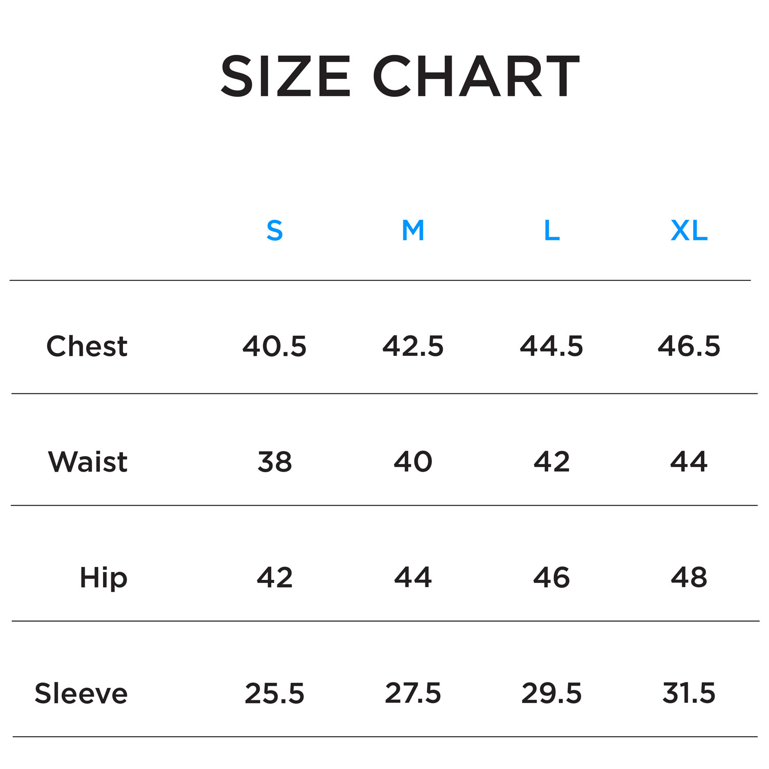Click sleeve length 25.5

(274, 694)
